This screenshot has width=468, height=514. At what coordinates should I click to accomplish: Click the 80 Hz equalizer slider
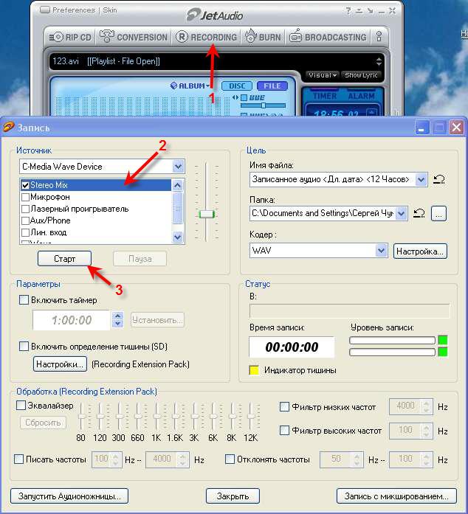81,417
